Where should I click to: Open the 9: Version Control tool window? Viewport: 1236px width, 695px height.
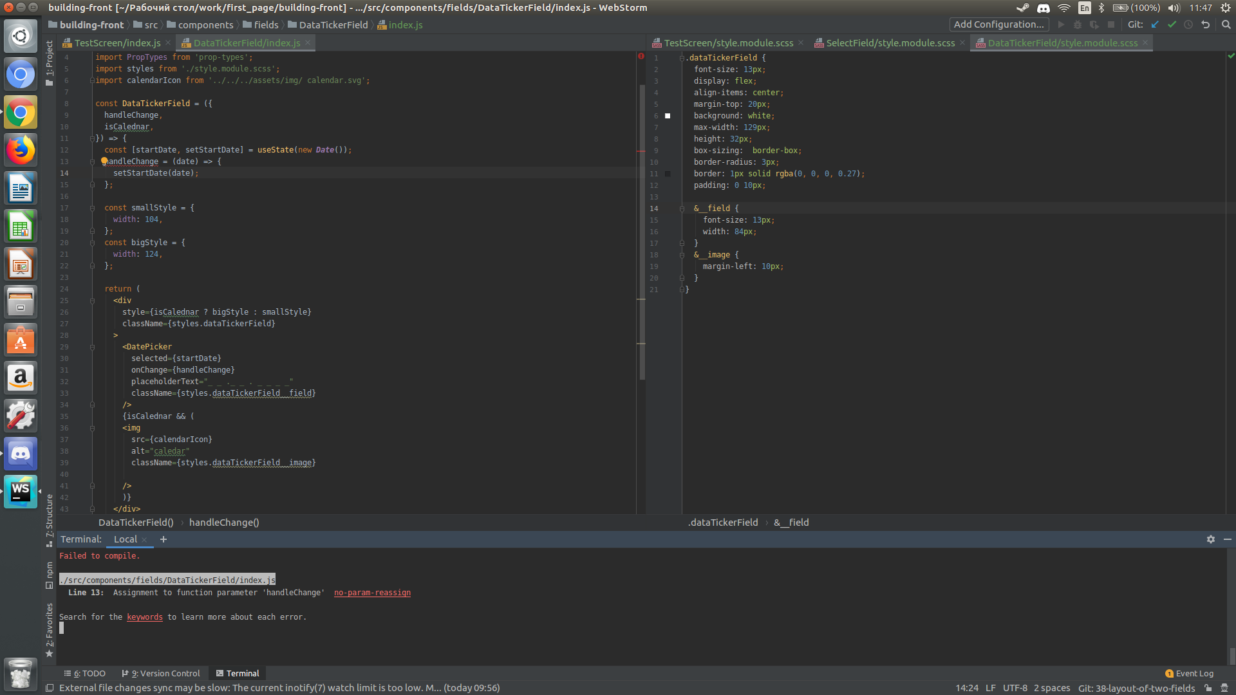pos(161,673)
